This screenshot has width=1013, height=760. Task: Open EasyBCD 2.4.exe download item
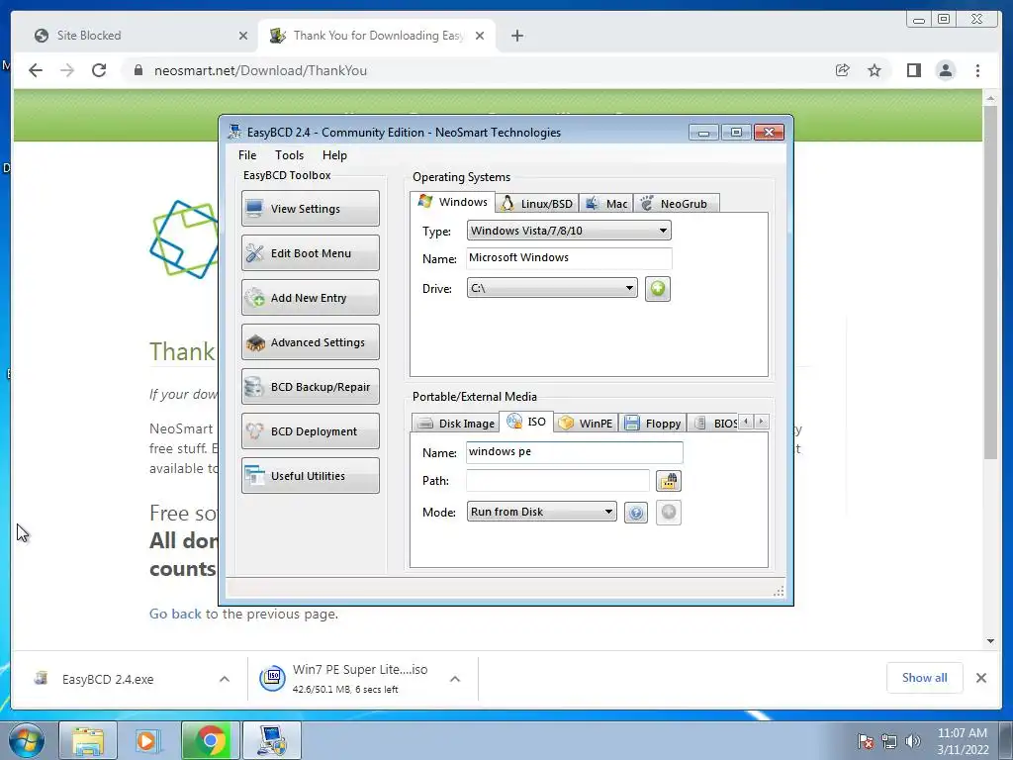pos(108,679)
